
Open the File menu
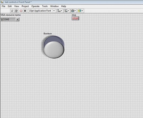click(4, 6)
